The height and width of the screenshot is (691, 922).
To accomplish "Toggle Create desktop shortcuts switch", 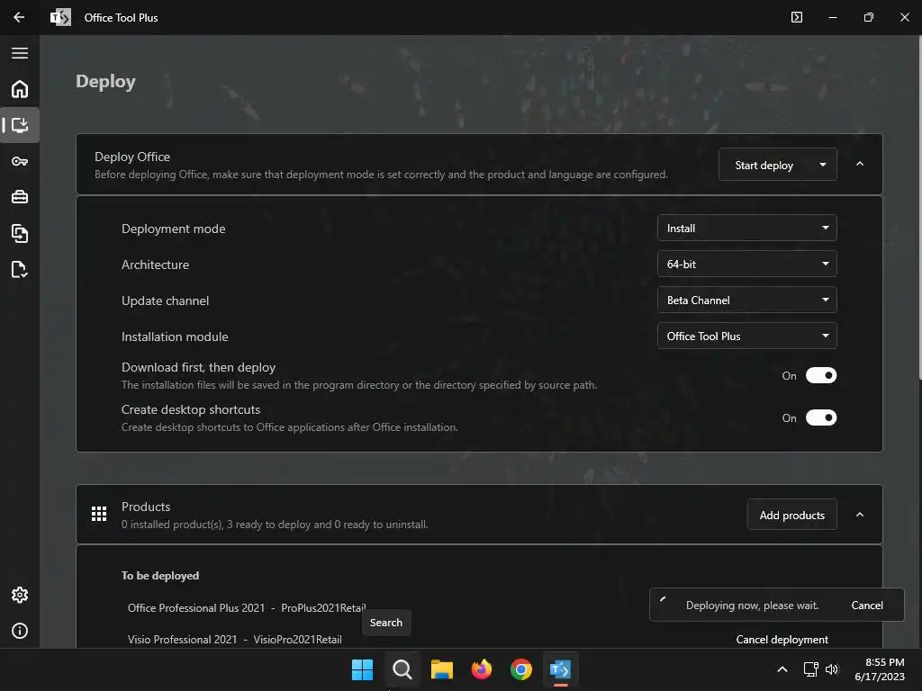I will (x=821, y=417).
